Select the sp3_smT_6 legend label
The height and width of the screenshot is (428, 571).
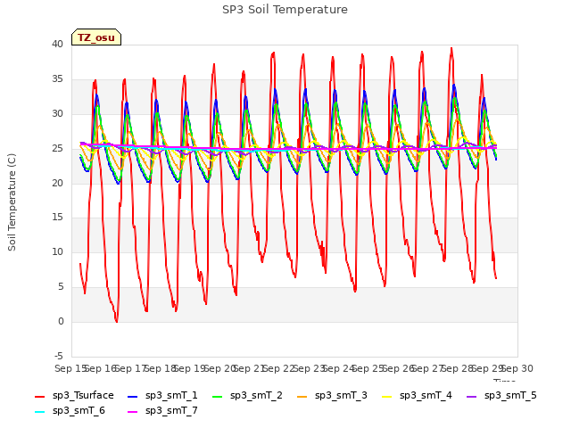tap(79, 411)
